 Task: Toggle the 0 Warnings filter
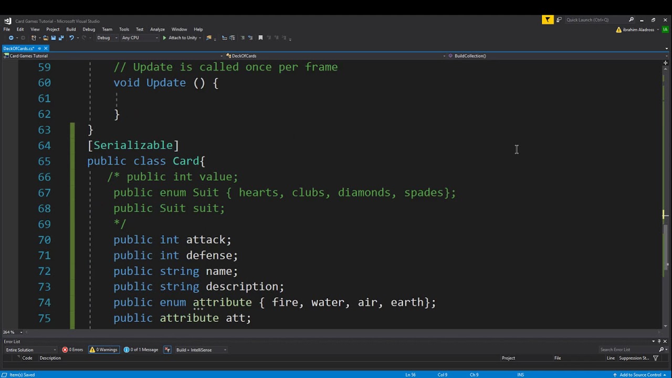pos(103,350)
